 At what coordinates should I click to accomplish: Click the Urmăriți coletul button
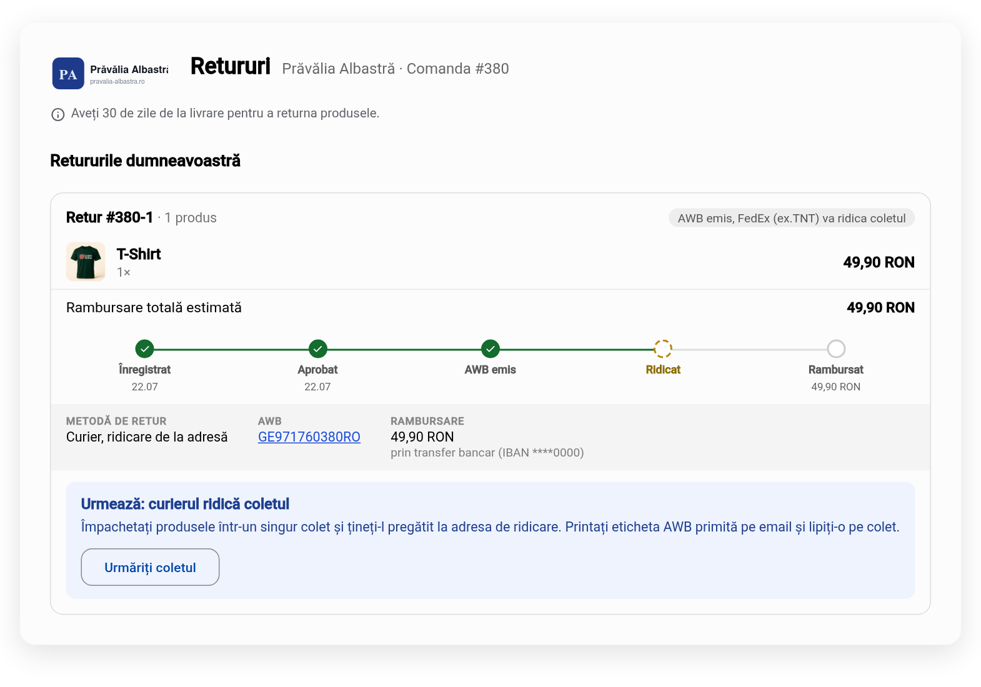click(150, 567)
